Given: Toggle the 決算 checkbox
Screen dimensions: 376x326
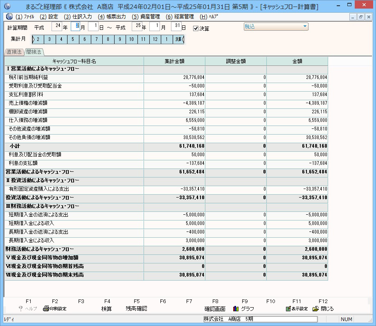Looking at the screenshot, I should (196, 29).
